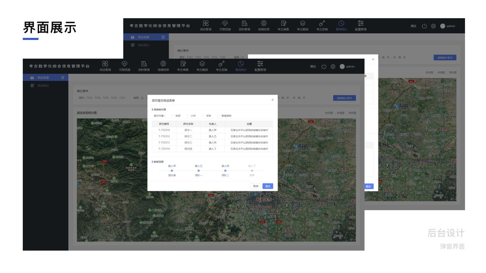The image size is (486, 273).
Task: Click 探方三 cell in the table
Action: [188, 143]
